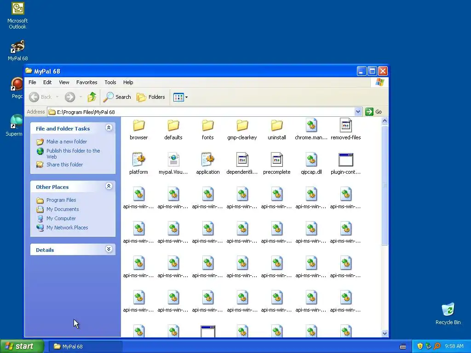Open the defaults folder
The image size is (471, 353).
point(173,129)
